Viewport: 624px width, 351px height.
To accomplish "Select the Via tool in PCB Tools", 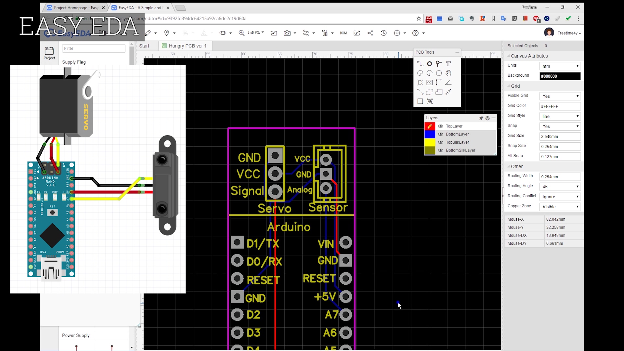I will coord(439,64).
